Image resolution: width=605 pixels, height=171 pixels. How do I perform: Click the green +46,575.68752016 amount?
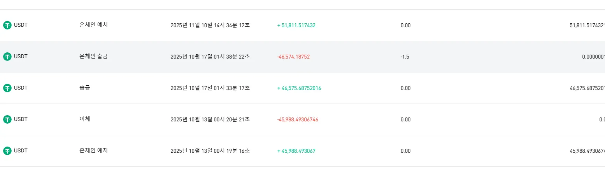tap(299, 88)
